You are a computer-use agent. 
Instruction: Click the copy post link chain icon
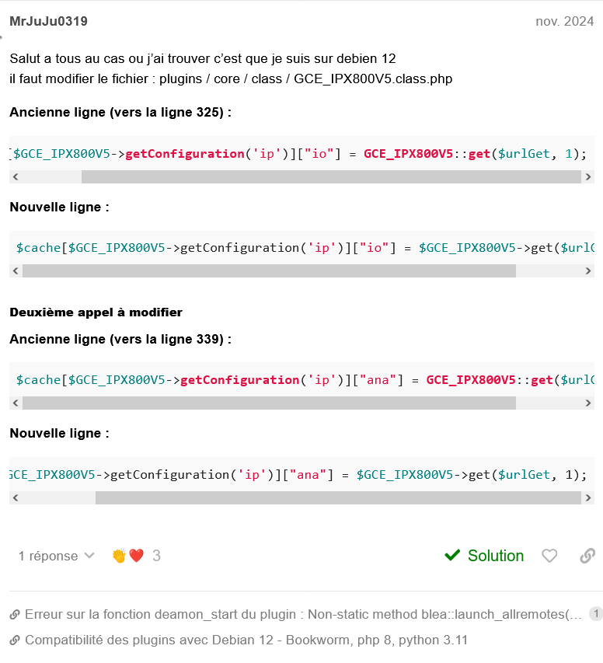pos(588,556)
